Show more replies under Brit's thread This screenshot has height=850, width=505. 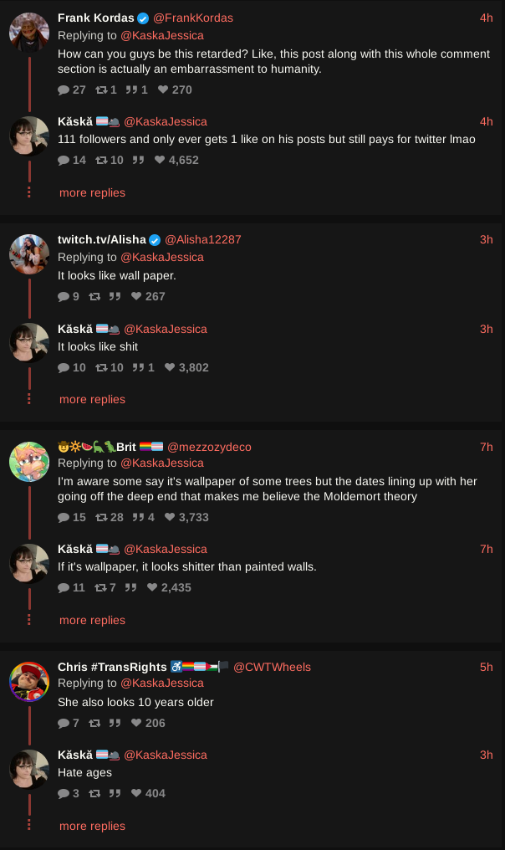[x=92, y=621]
